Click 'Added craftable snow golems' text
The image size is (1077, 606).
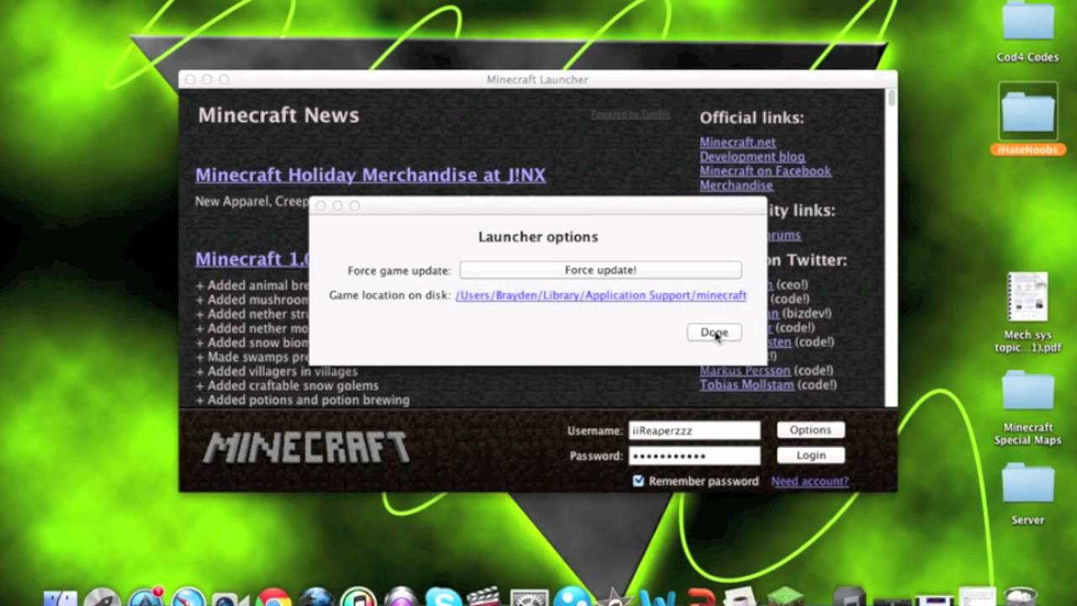pyautogui.click(x=287, y=385)
